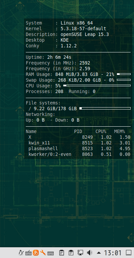Screen dimensions: 134x258
Task: Click PID 8063 in the process list
Action: (87, 154)
